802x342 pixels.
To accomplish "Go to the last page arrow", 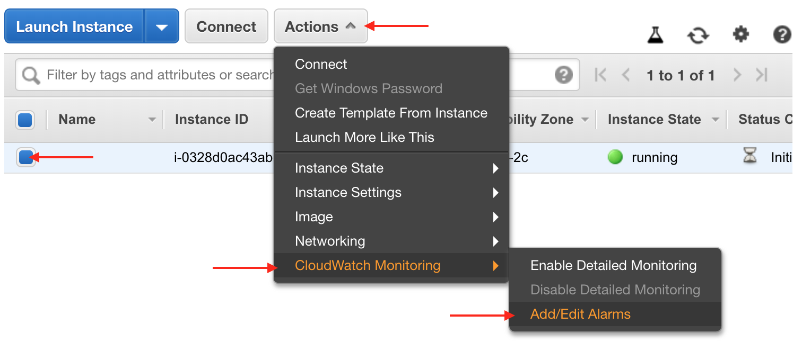I will tap(762, 75).
